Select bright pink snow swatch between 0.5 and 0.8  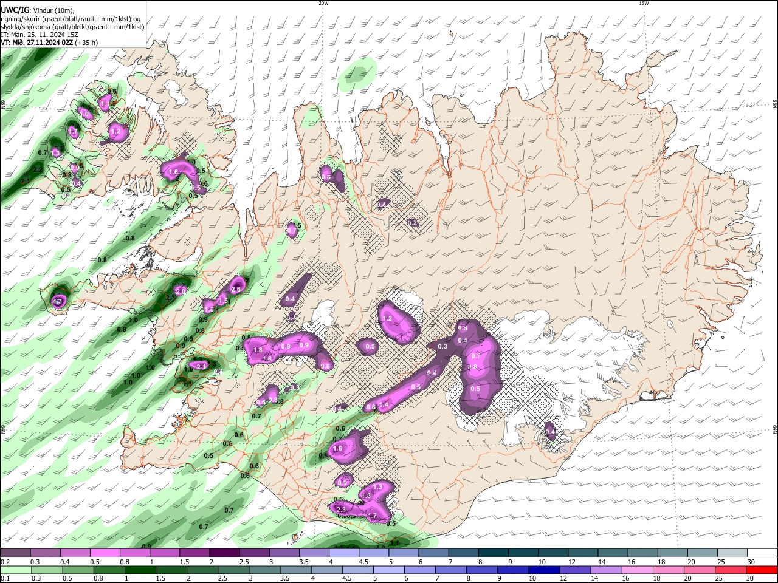click(x=105, y=553)
